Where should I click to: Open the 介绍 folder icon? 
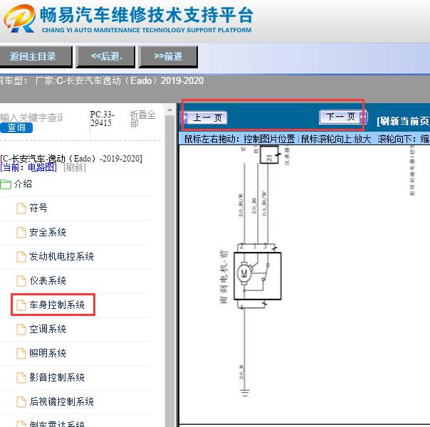pos(6,184)
